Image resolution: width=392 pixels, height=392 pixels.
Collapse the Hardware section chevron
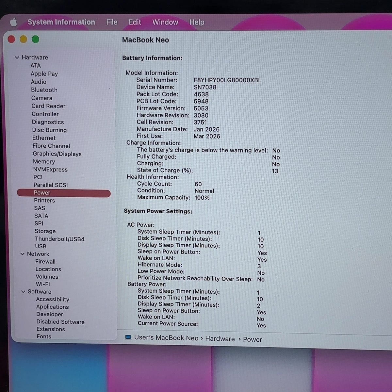17,57
